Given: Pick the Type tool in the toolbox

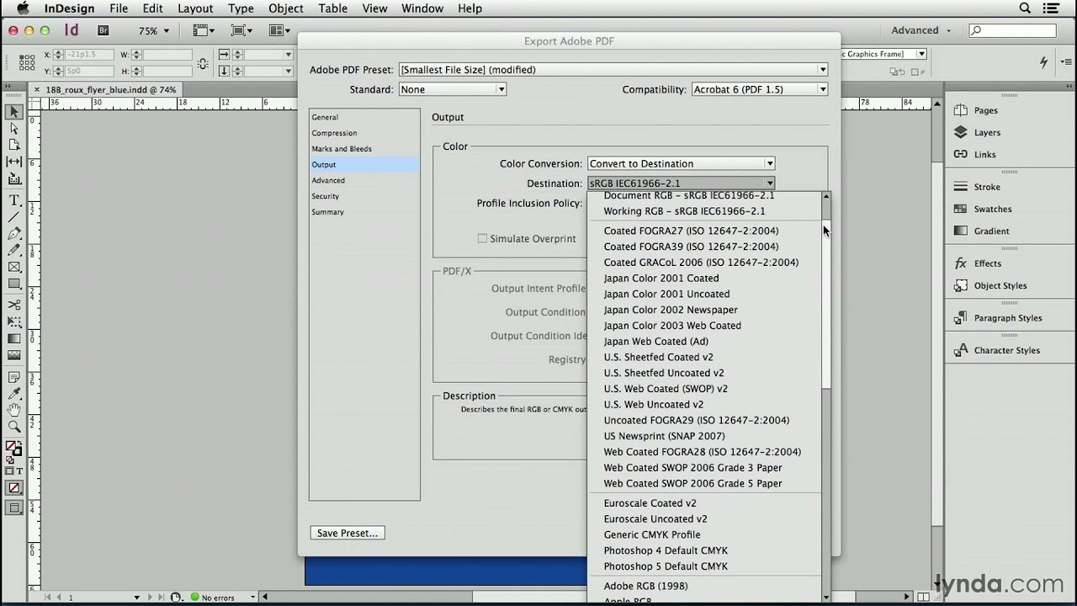Looking at the screenshot, I should point(14,200).
